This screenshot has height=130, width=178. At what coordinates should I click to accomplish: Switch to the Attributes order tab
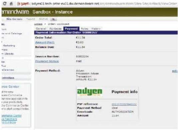[55, 29]
